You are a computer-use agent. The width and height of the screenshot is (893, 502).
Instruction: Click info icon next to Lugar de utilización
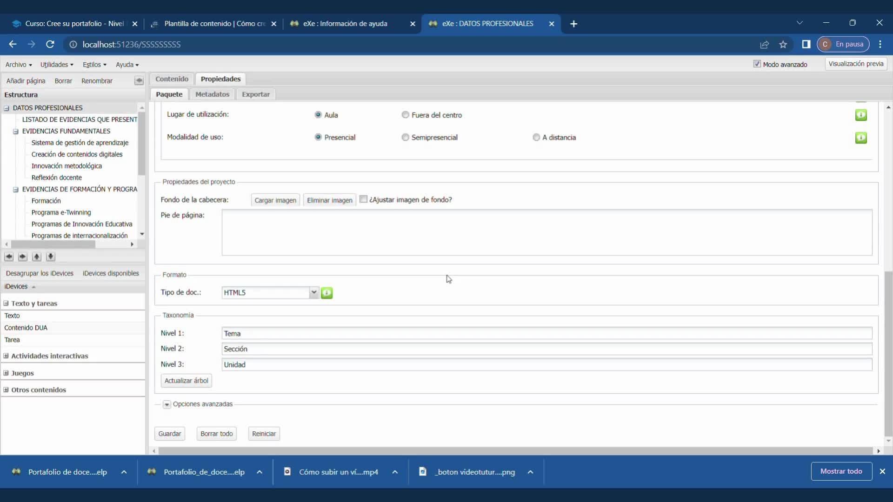click(861, 115)
